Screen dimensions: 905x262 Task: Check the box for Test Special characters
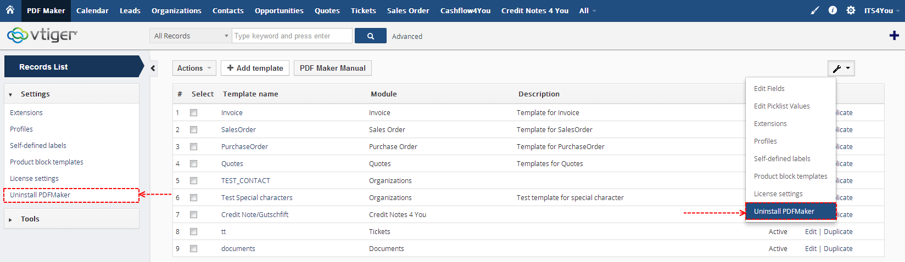193,198
